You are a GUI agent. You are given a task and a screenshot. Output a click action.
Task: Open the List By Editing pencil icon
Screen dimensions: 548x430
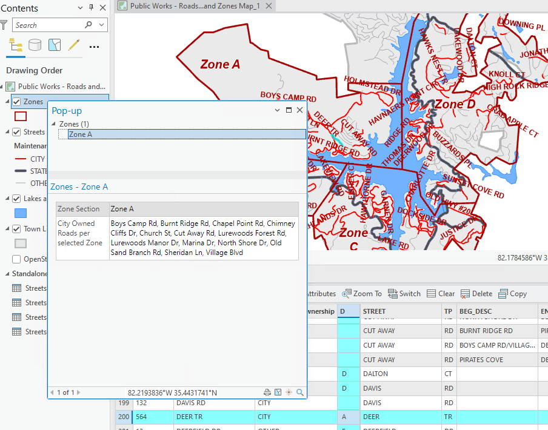coord(73,45)
